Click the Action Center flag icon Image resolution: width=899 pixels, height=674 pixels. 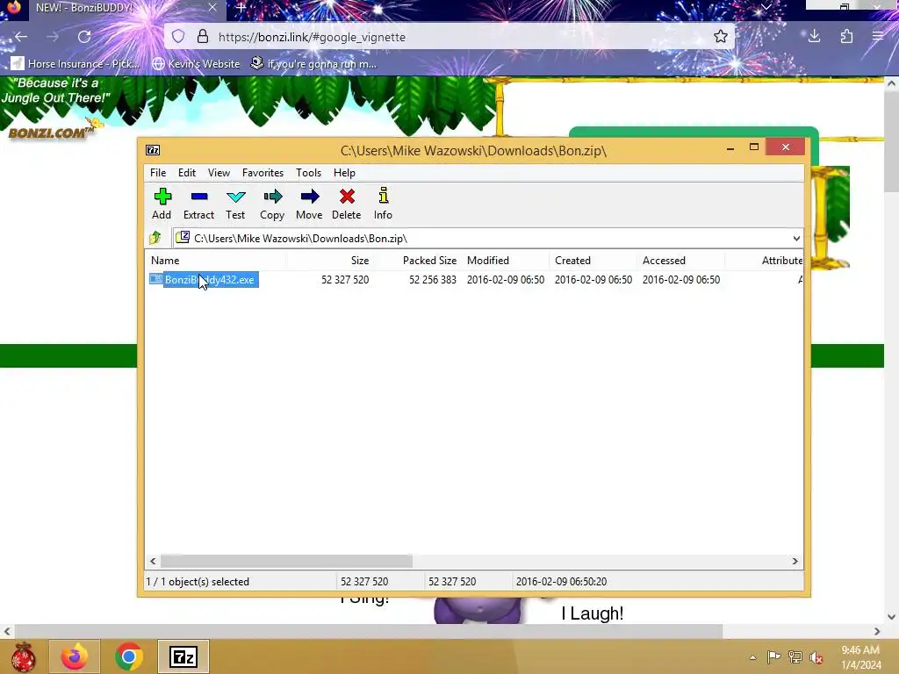point(773,657)
